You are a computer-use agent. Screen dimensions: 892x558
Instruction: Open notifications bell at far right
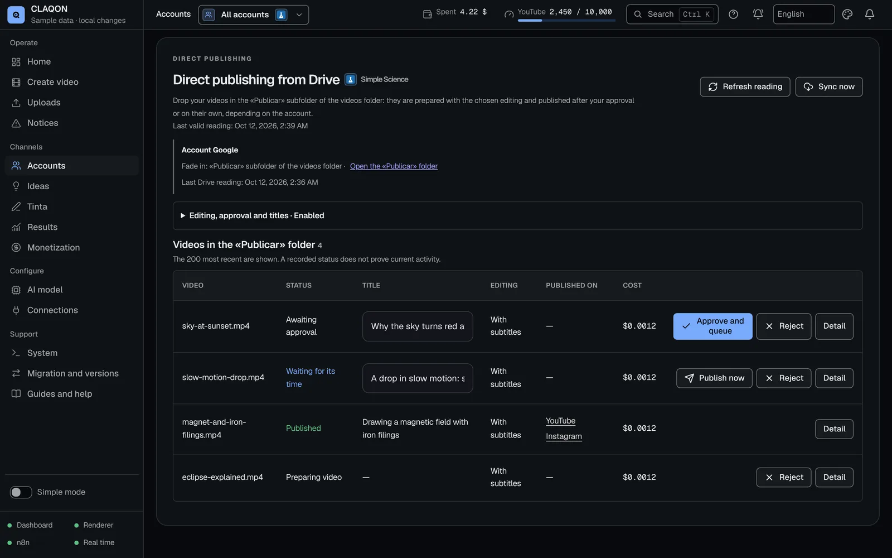tap(870, 15)
